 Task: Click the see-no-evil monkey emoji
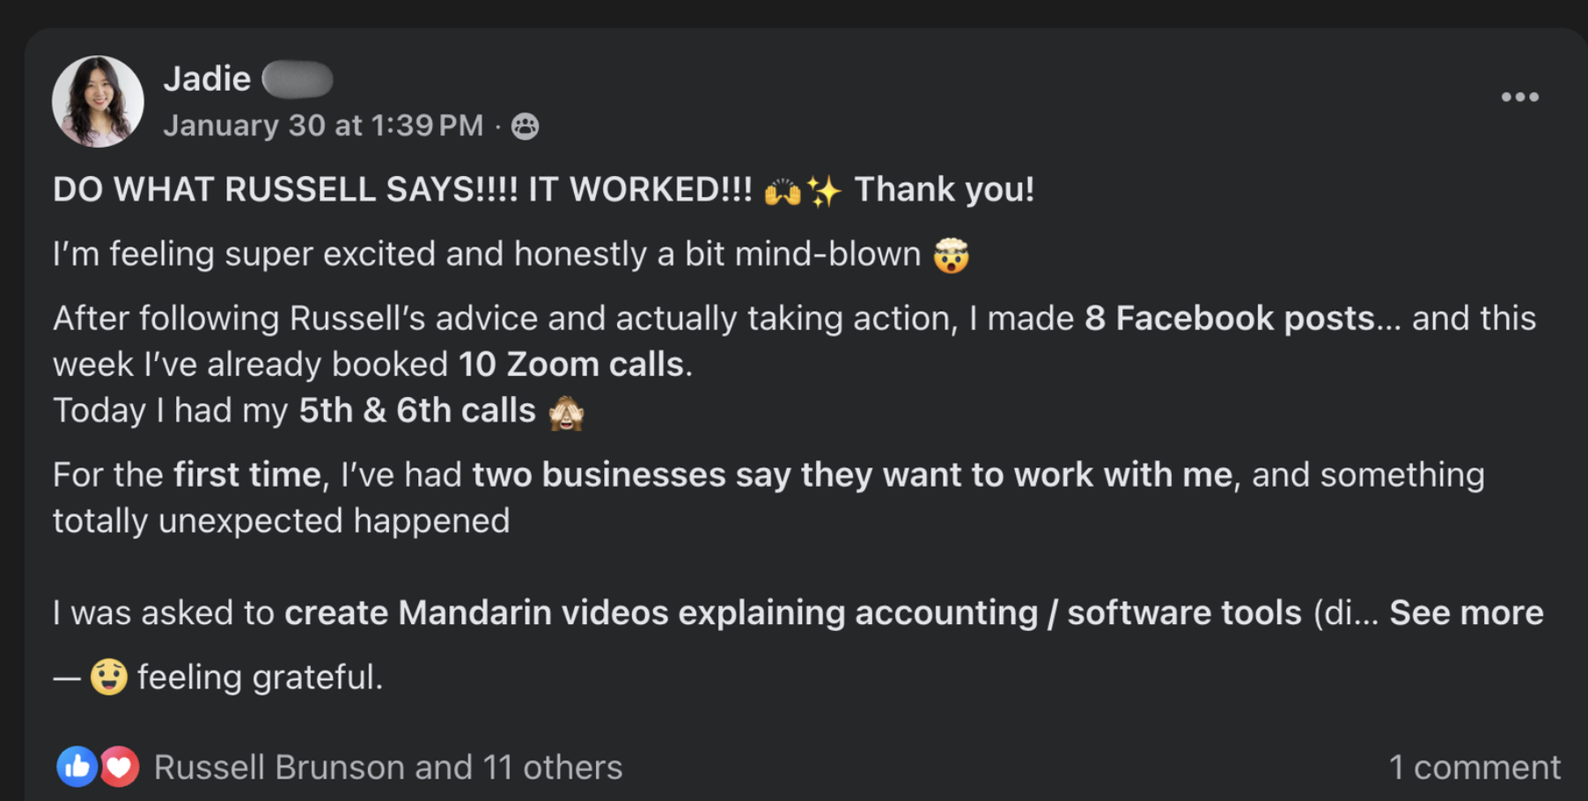(x=566, y=412)
